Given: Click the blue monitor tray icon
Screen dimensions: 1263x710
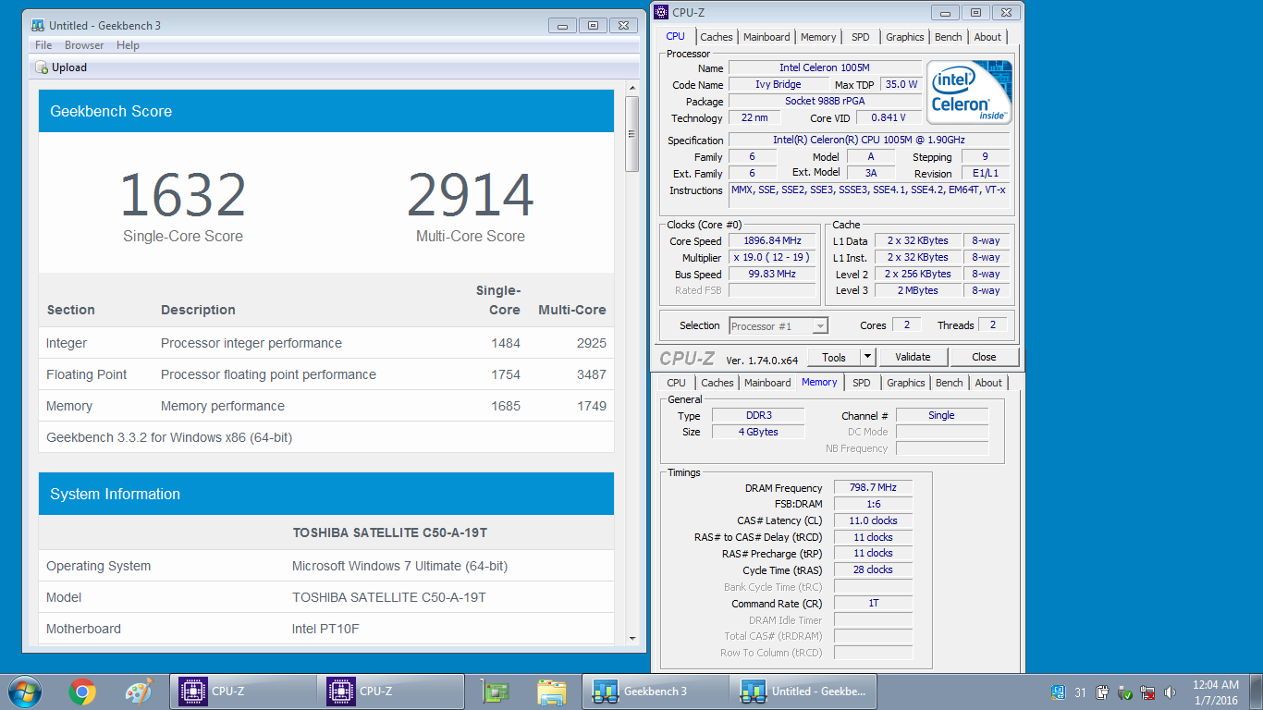Looking at the screenshot, I should [1058, 692].
